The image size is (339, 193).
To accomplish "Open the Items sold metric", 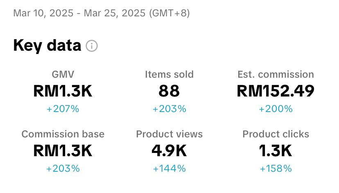I will coord(169,74).
